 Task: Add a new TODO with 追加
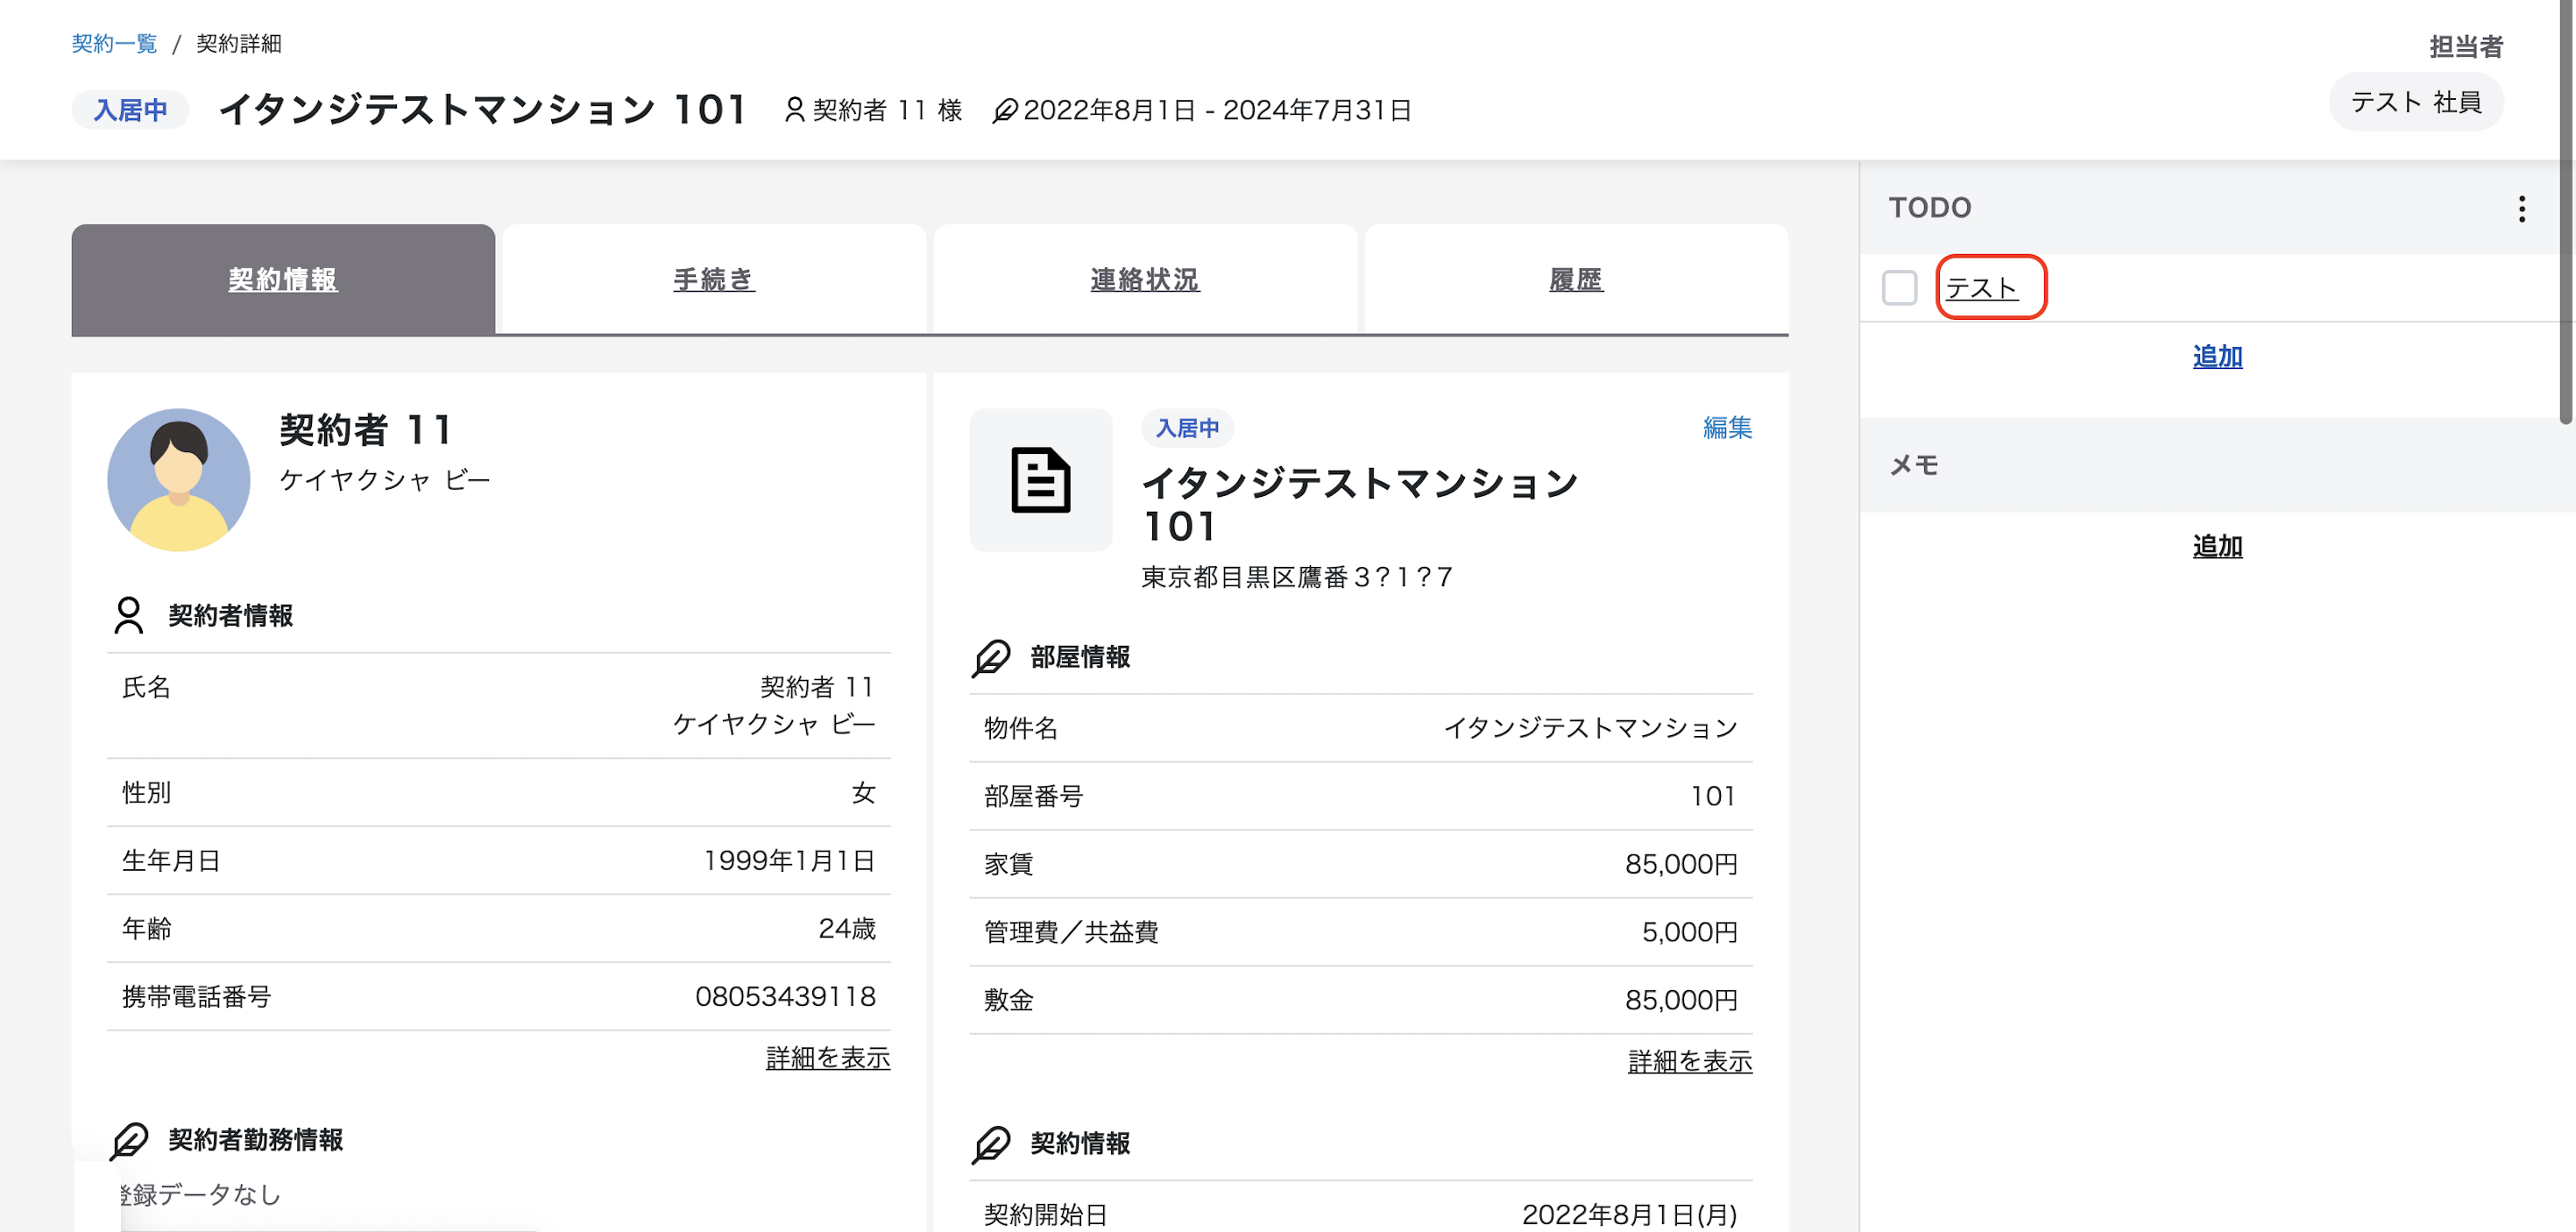point(2217,357)
